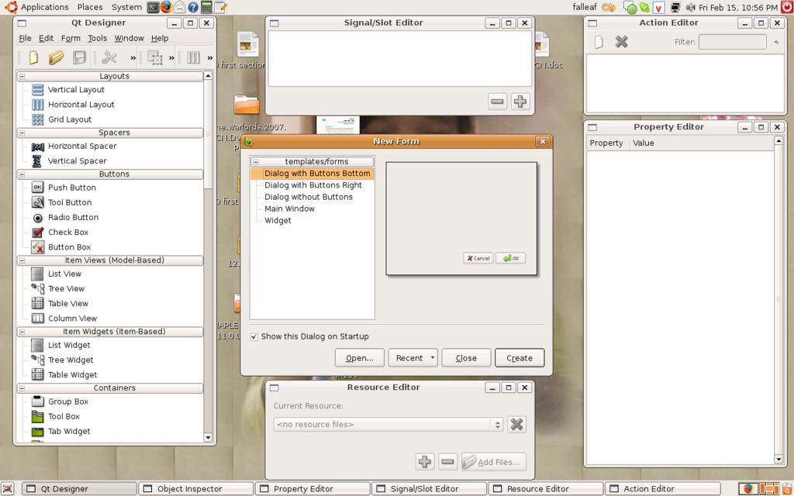Click the Create button
Image resolution: width=794 pixels, height=496 pixels.
(x=520, y=358)
